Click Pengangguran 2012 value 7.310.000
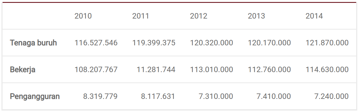Image resolution: width=359 pixels, height=112 pixels. click(216, 96)
